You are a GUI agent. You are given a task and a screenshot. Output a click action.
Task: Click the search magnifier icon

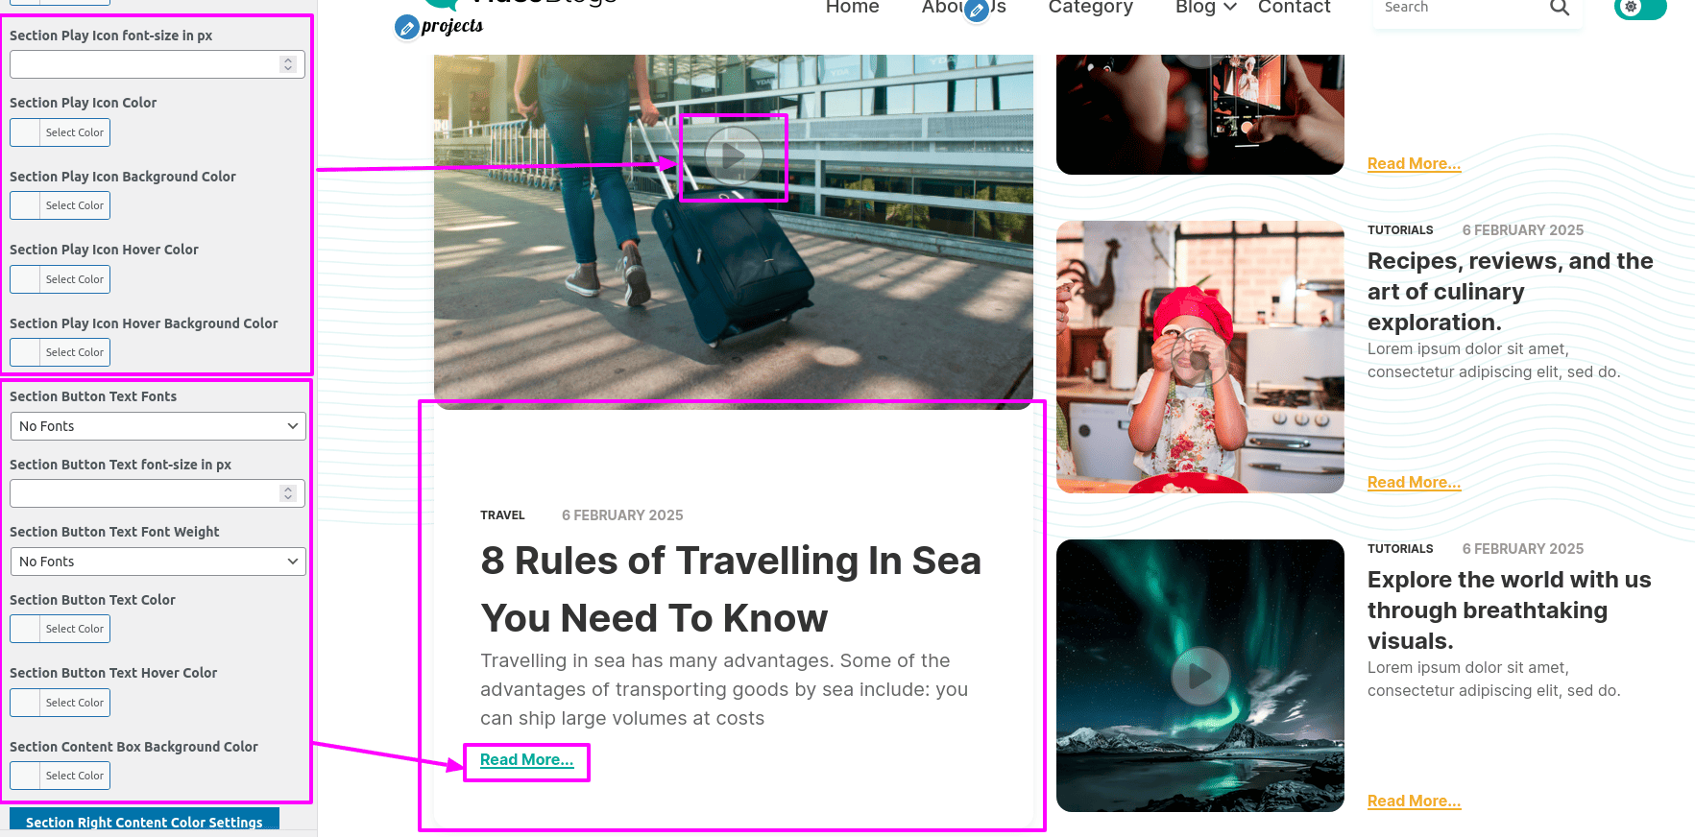coord(1560,8)
